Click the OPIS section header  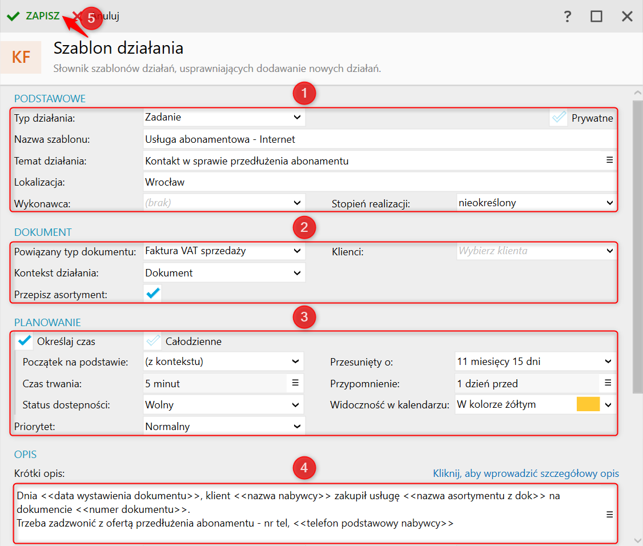[26, 455]
